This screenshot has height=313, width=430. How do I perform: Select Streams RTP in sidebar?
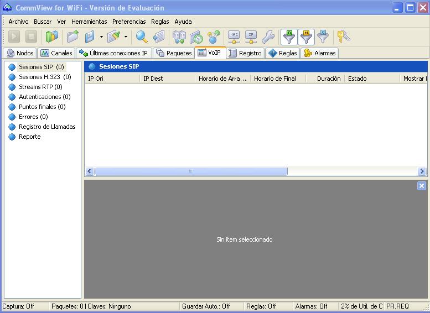[x=40, y=87]
